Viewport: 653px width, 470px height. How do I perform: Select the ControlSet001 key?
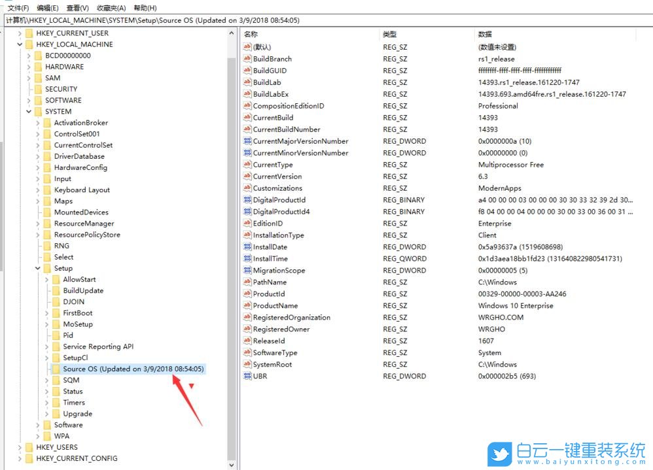(x=77, y=134)
